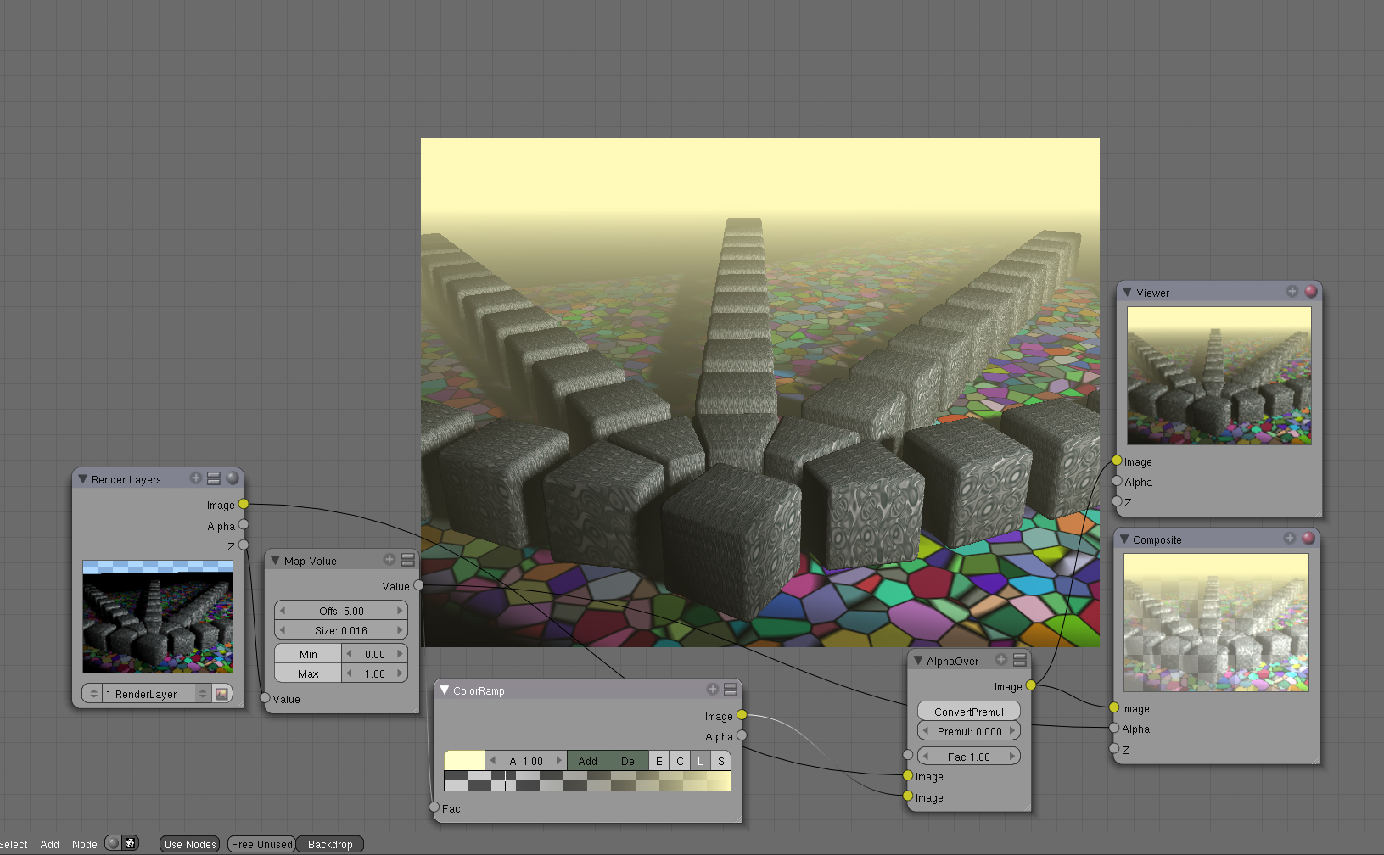Click Del on the ColorRamp node
1384x855 pixels.
click(x=629, y=761)
